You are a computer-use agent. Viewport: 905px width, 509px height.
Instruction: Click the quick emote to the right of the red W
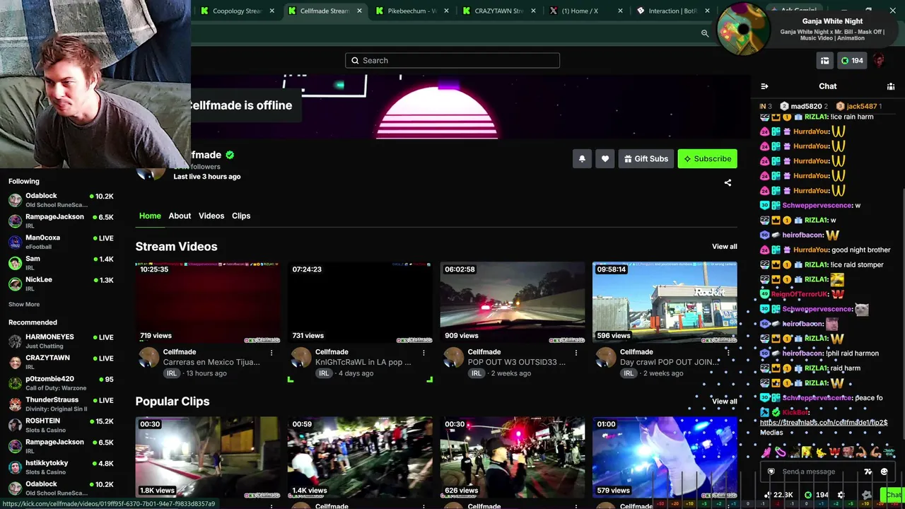coord(848,451)
